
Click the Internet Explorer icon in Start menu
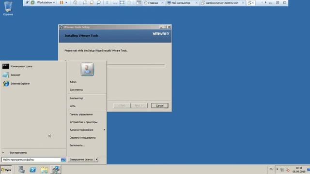click(x=6, y=84)
